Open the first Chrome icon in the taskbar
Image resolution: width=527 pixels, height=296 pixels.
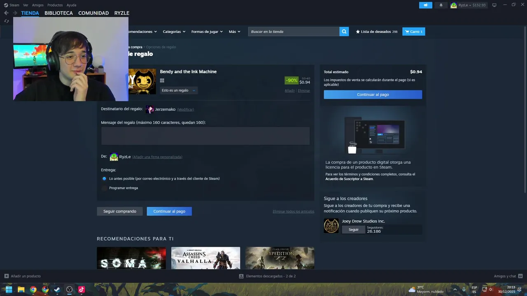click(33, 289)
